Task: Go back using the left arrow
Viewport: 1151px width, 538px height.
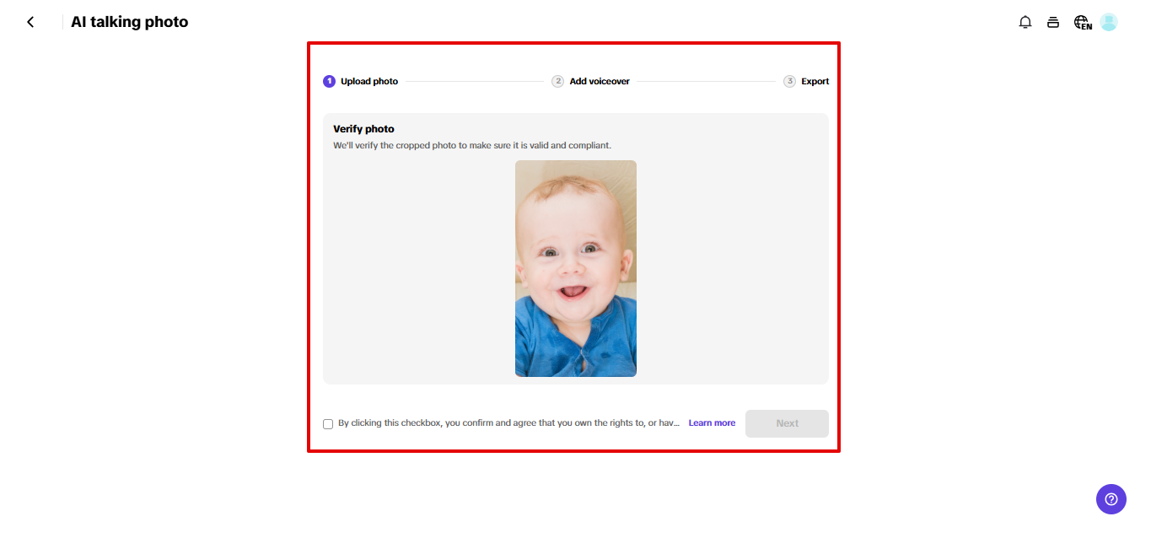Action: [30, 23]
